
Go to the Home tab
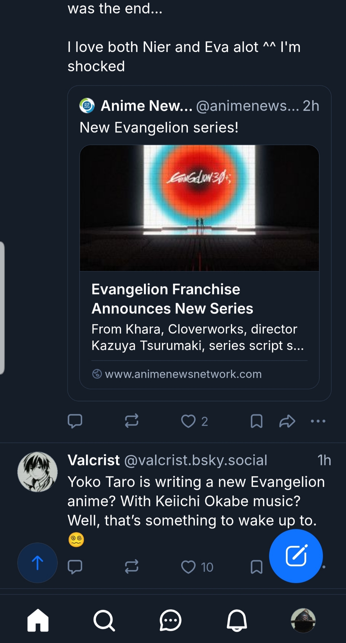(x=38, y=620)
